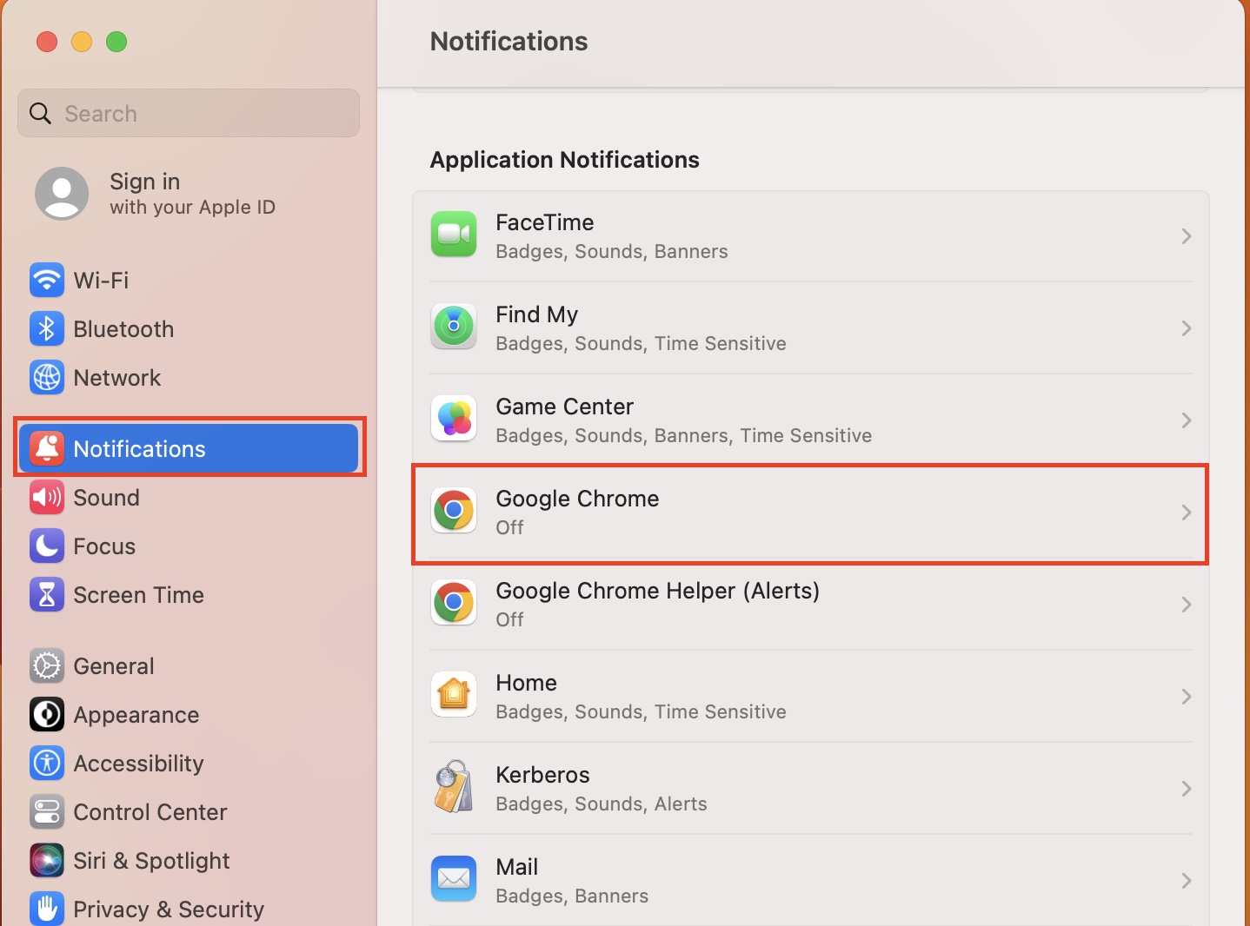
Task: Go to Siri & Spotlight settings
Action: pos(151,861)
